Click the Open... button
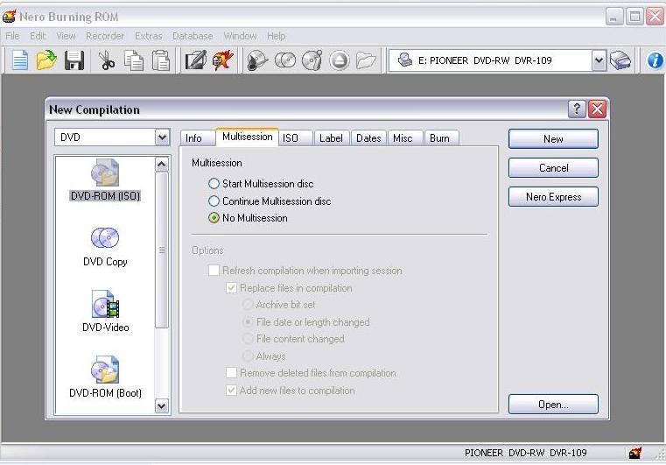 (553, 405)
